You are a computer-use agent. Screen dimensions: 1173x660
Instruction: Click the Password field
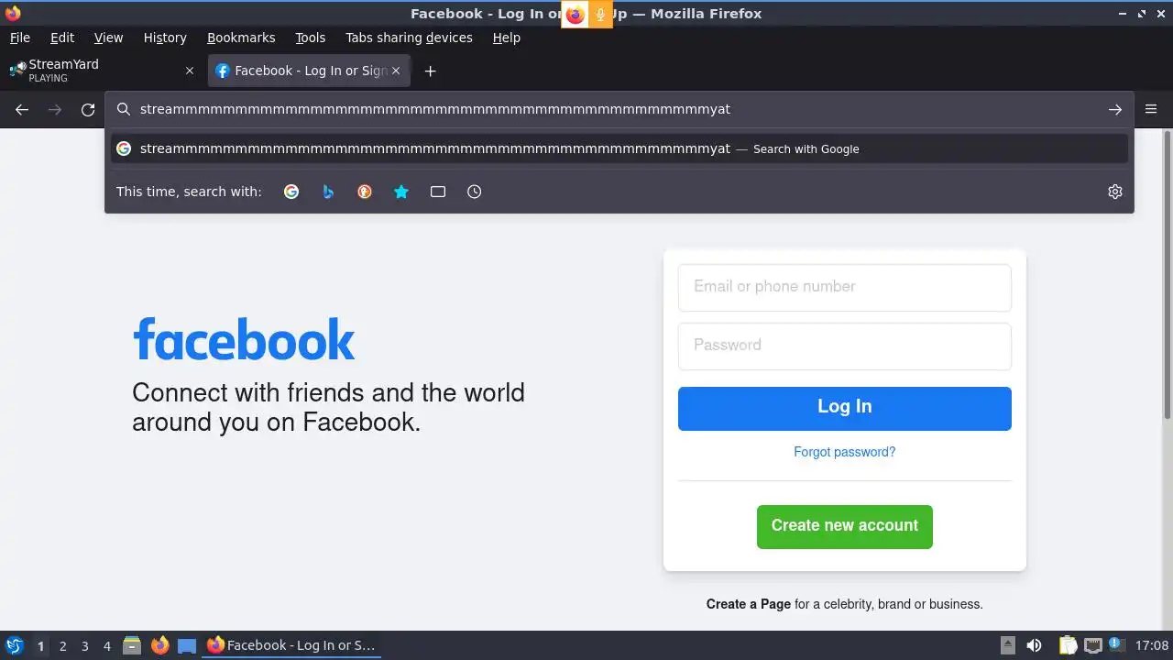tap(844, 346)
